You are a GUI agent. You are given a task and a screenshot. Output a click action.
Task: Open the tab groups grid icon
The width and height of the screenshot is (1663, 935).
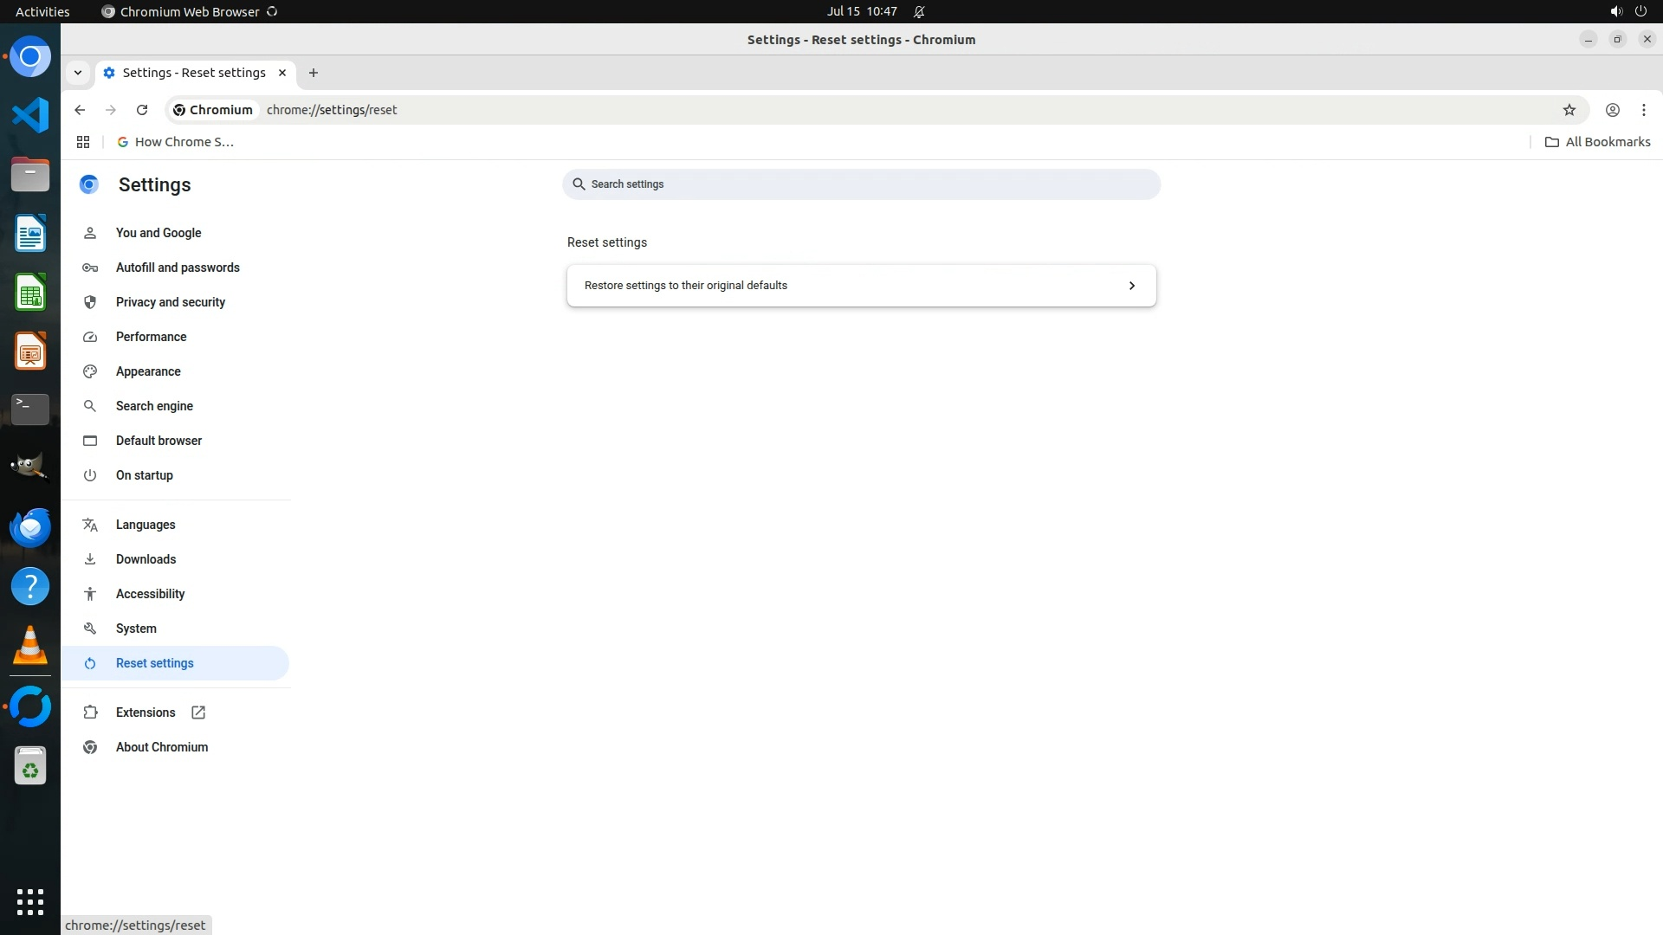pos(83,142)
